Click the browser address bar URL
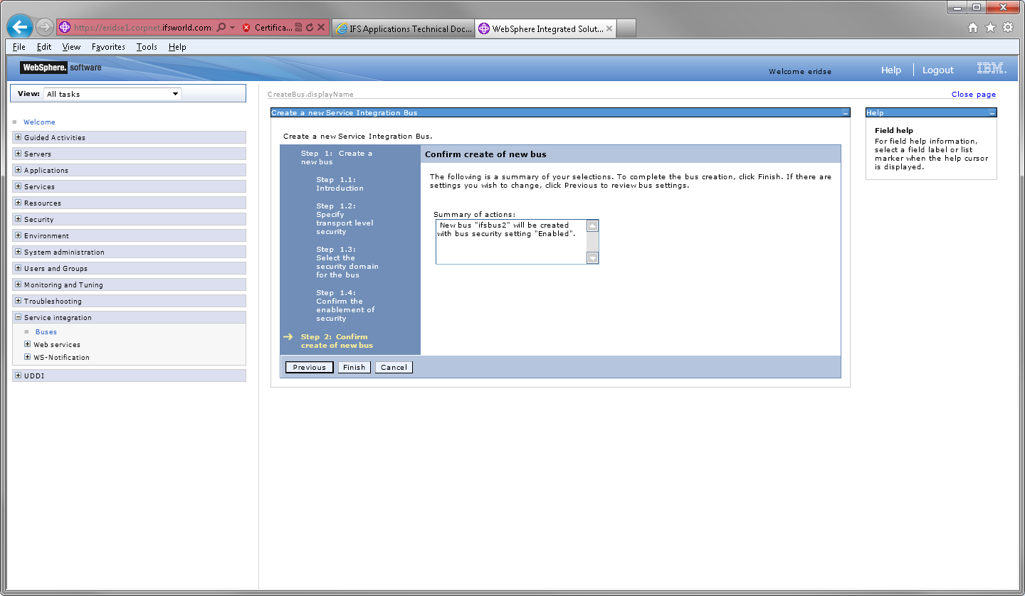This screenshot has width=1025, height=596. (x=142, y=28)
